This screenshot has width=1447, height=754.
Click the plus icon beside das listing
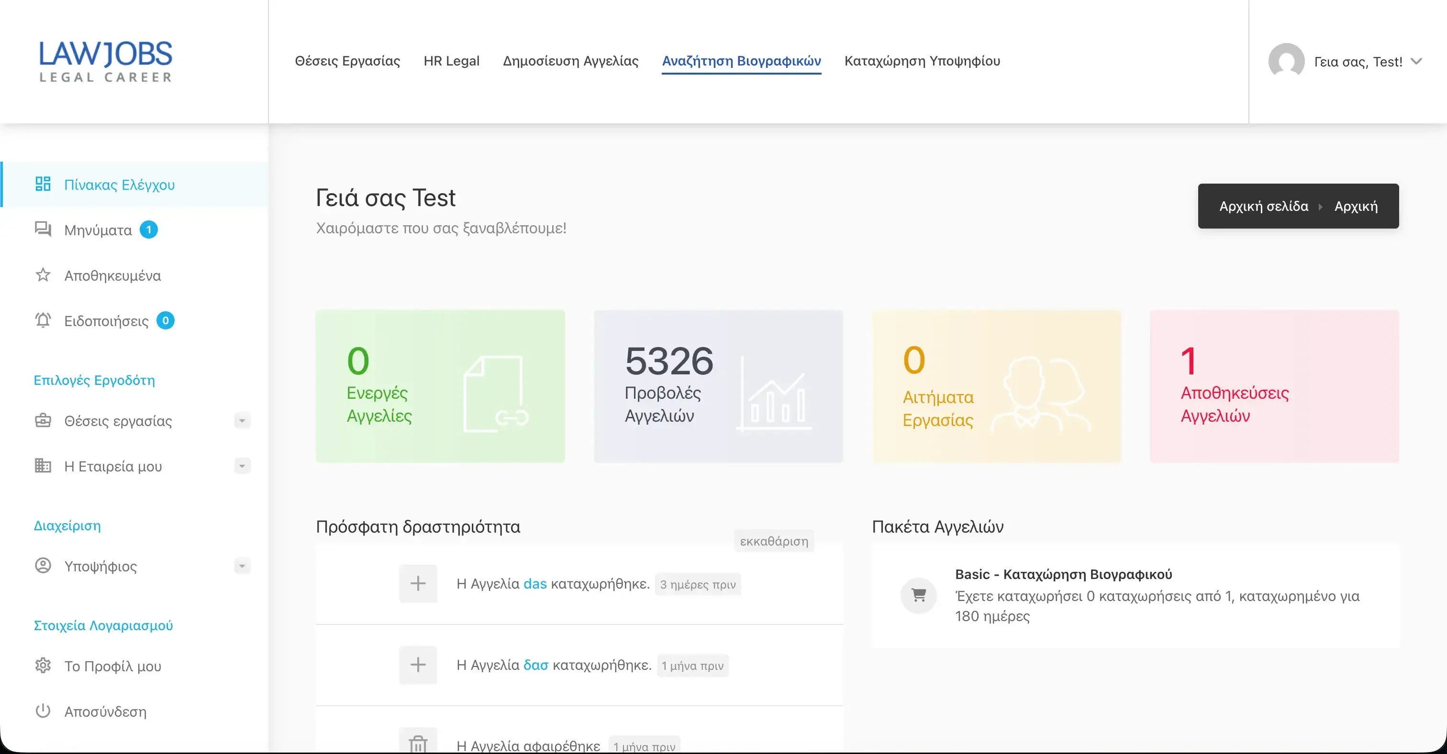point(418,584)
